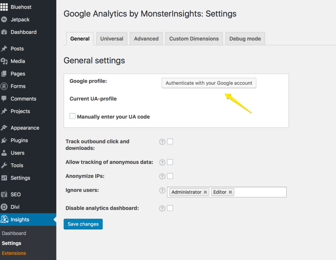336x260 pixels.
Task: Click the Yoast SEO icon
Action: pyautogui.click(x=4, y=194)
